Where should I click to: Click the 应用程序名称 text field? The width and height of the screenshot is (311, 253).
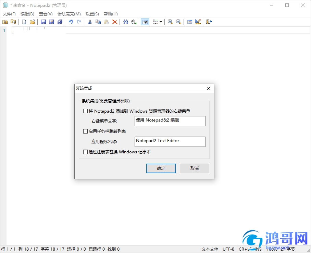tap(170, 142)
